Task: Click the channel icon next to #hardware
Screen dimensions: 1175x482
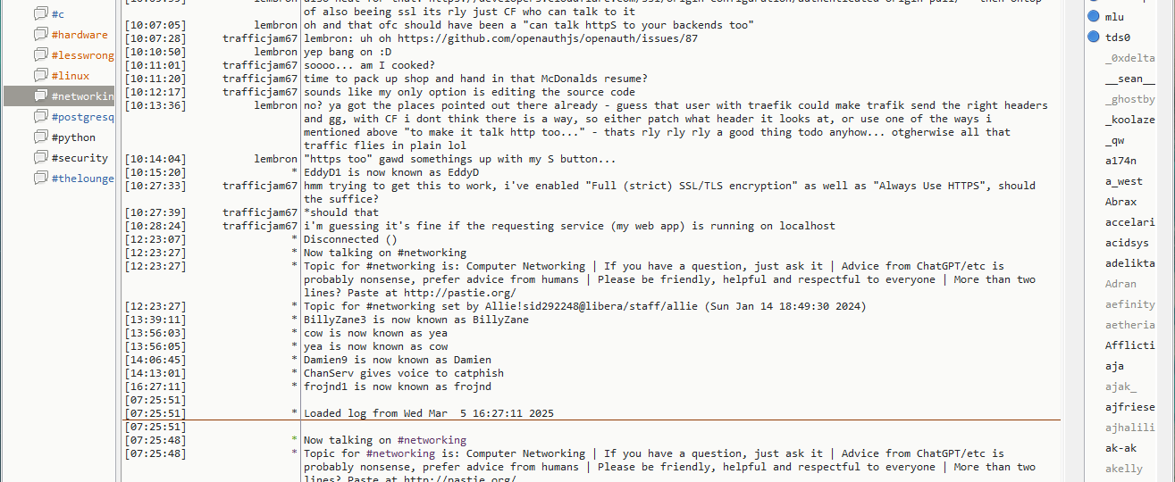Action: tap(40, 34)
